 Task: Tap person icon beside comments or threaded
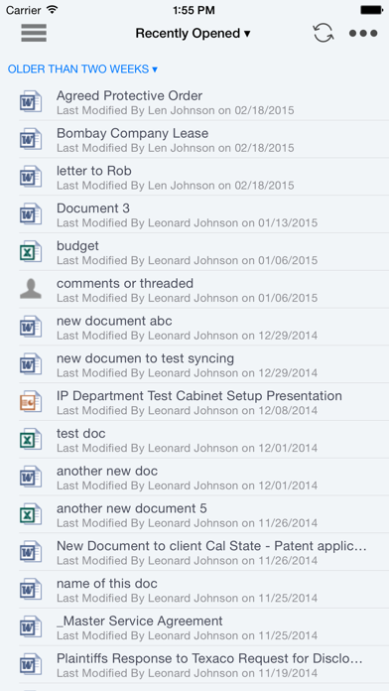[31, 289]
